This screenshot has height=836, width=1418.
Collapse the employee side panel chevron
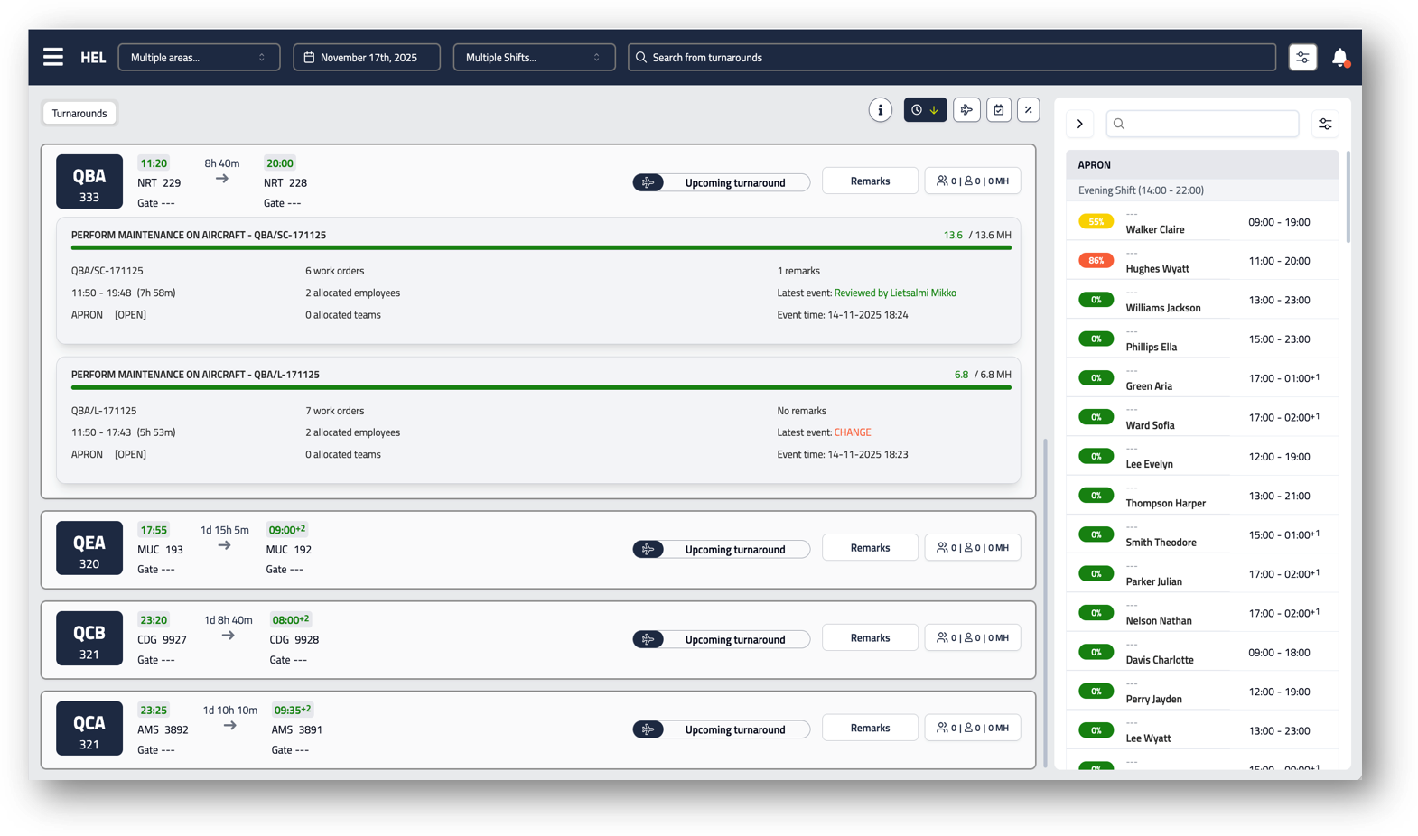pyautogui.click(x=1080, y=124)
